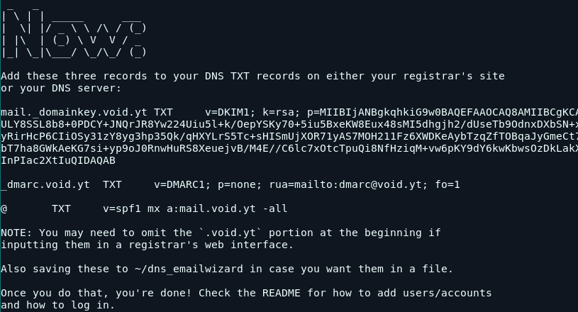Click the '@' SPF record host symbol

4,209
